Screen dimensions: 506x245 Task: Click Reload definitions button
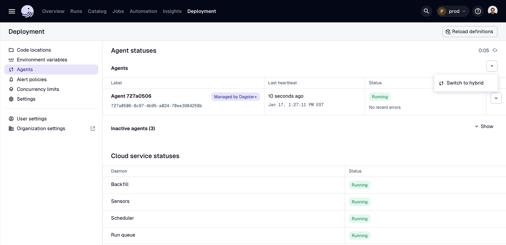tap(470, 32)
